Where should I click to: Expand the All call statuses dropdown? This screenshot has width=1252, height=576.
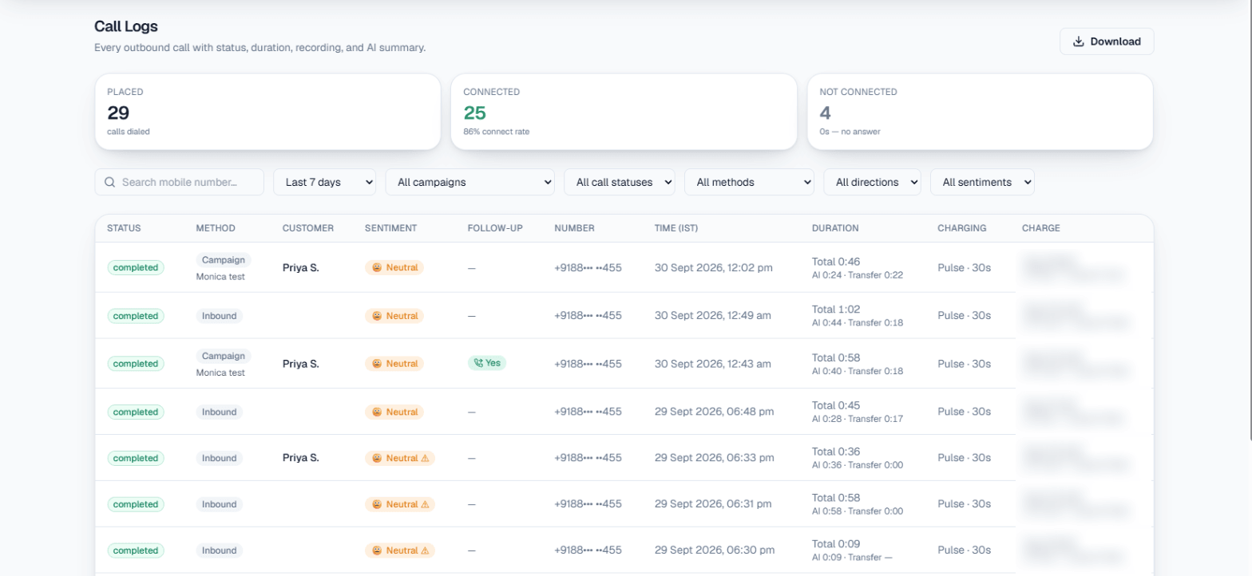620,182
